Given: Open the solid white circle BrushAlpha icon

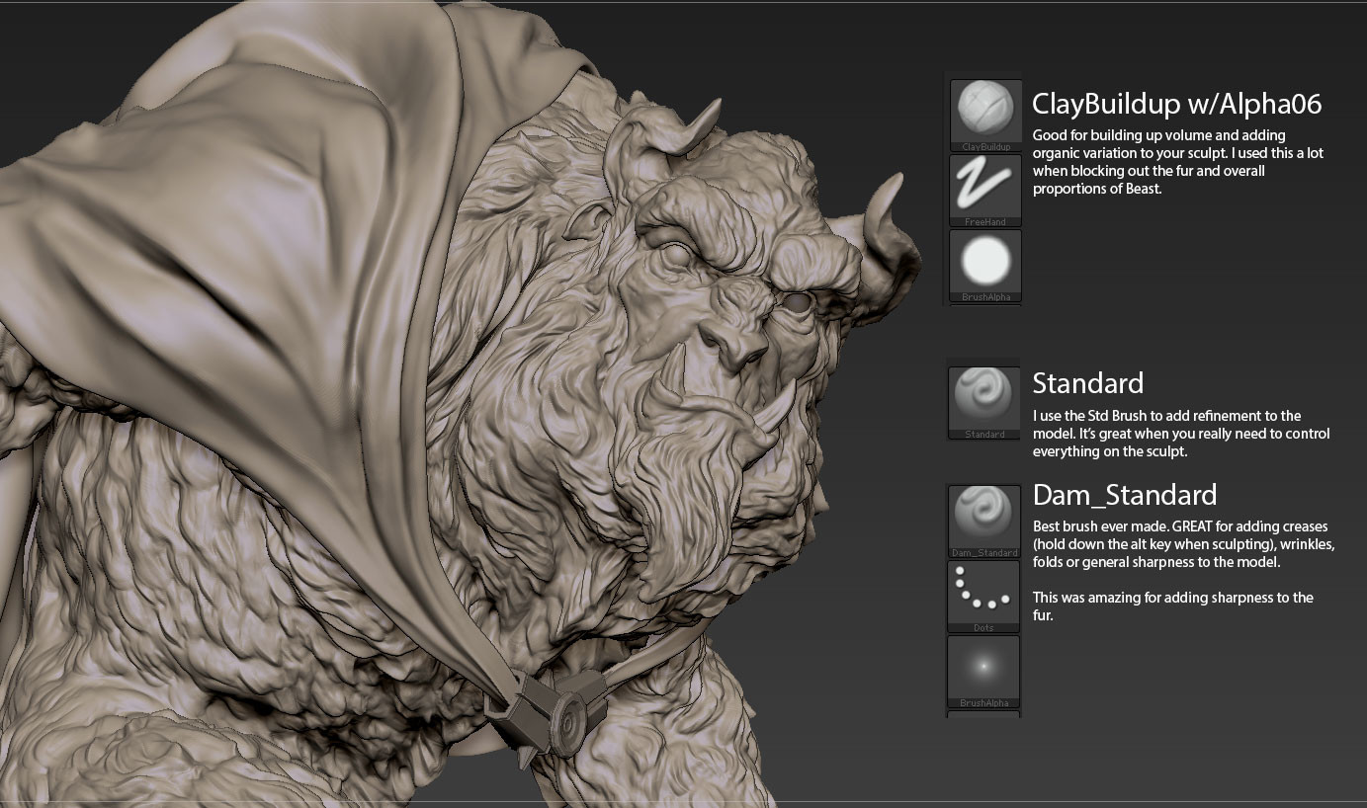Looking at the screenshot, I should [x=985, y=266].
